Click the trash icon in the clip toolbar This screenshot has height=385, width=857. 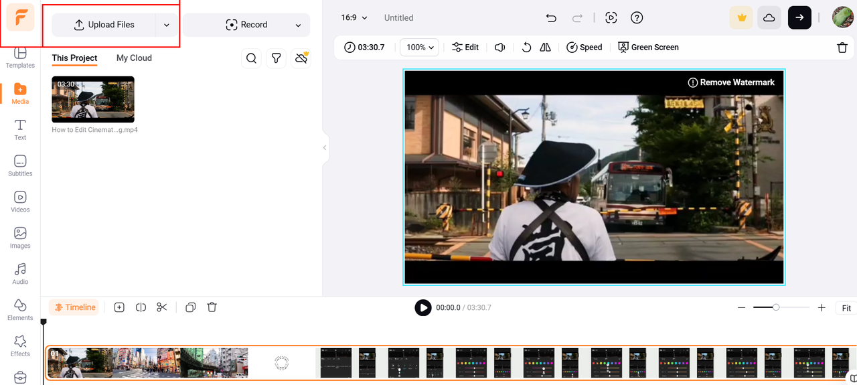[842, 48]
